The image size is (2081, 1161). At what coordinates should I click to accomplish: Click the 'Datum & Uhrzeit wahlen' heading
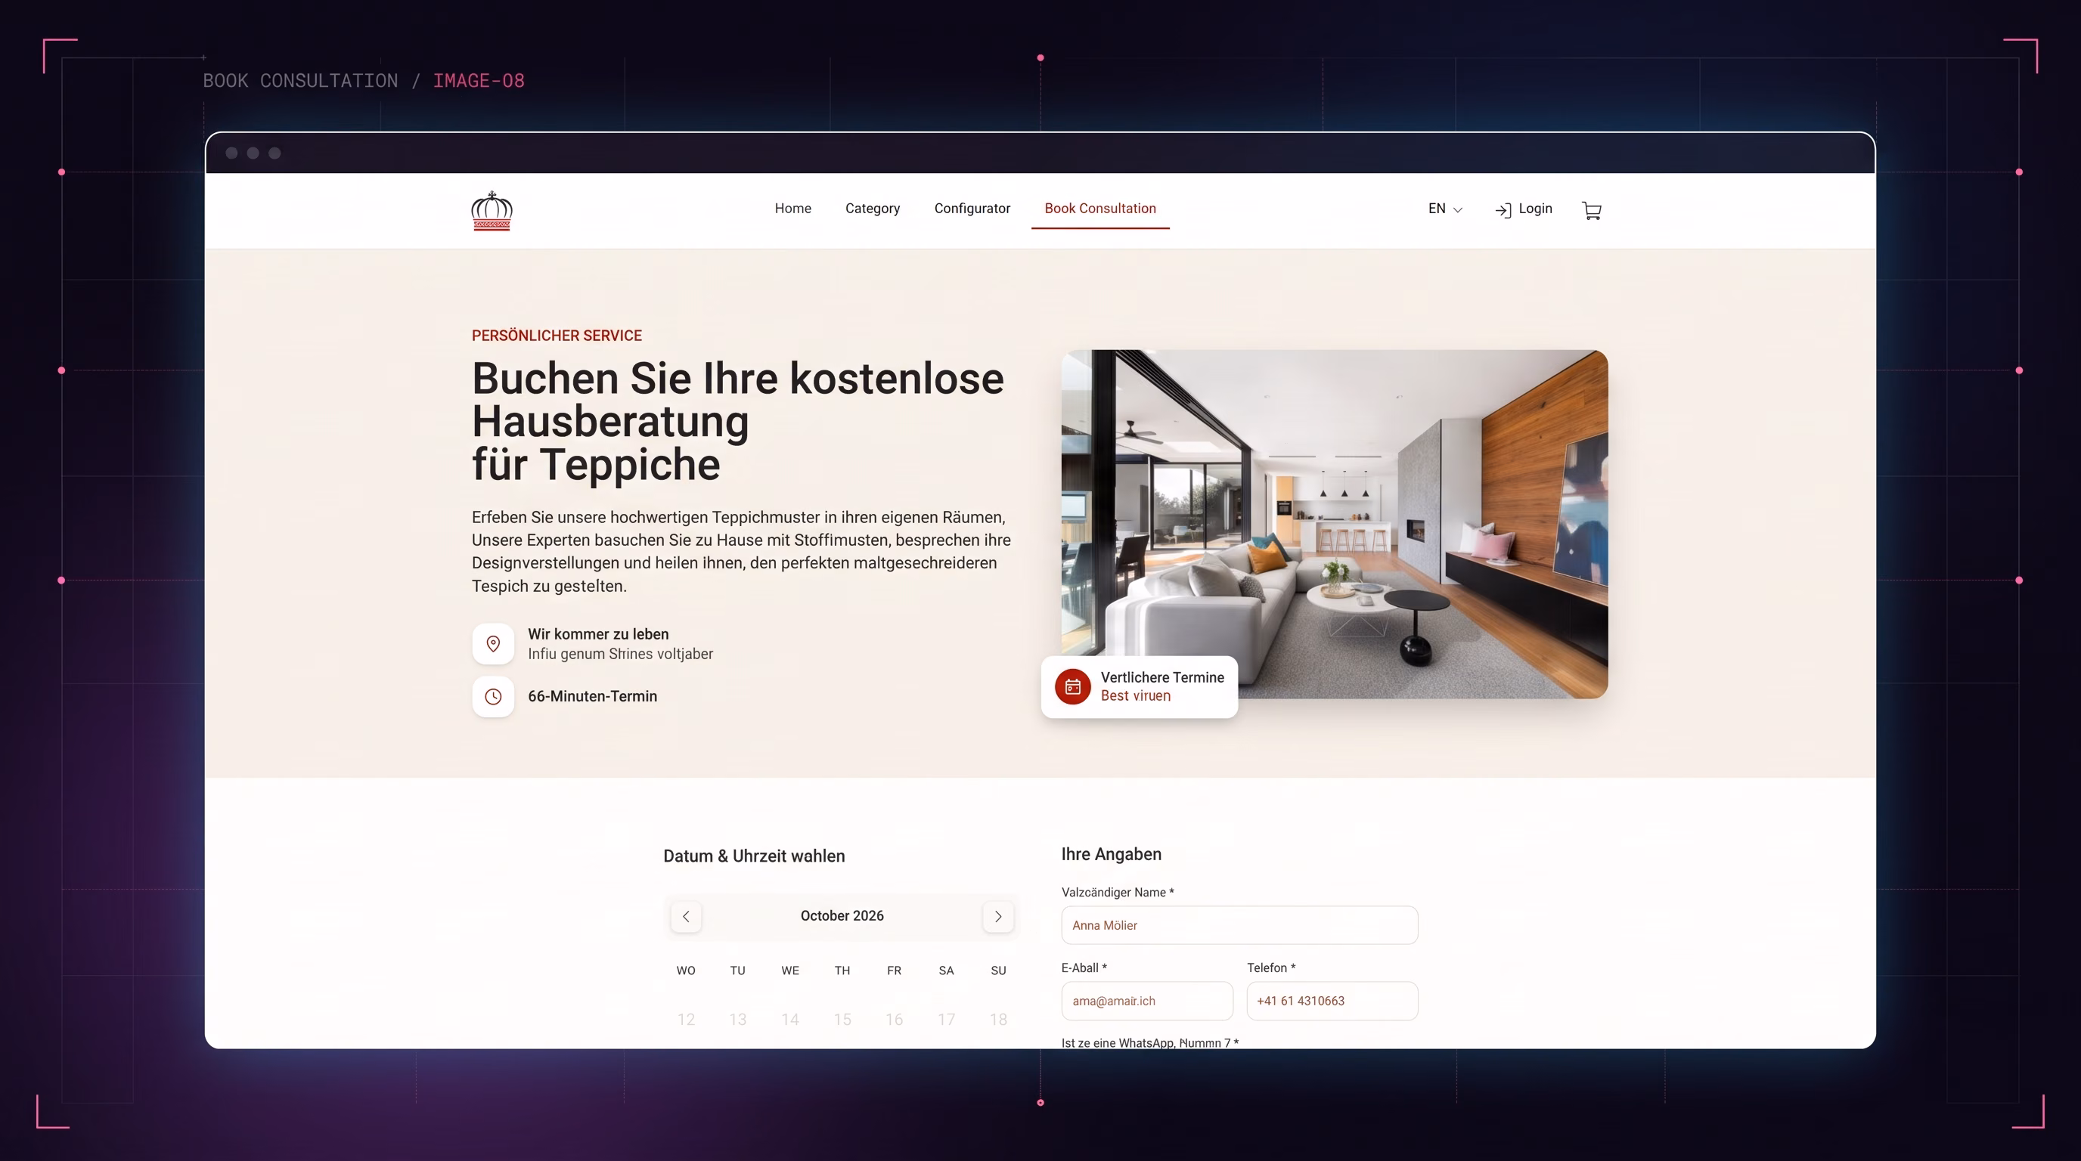pos(754,856)
